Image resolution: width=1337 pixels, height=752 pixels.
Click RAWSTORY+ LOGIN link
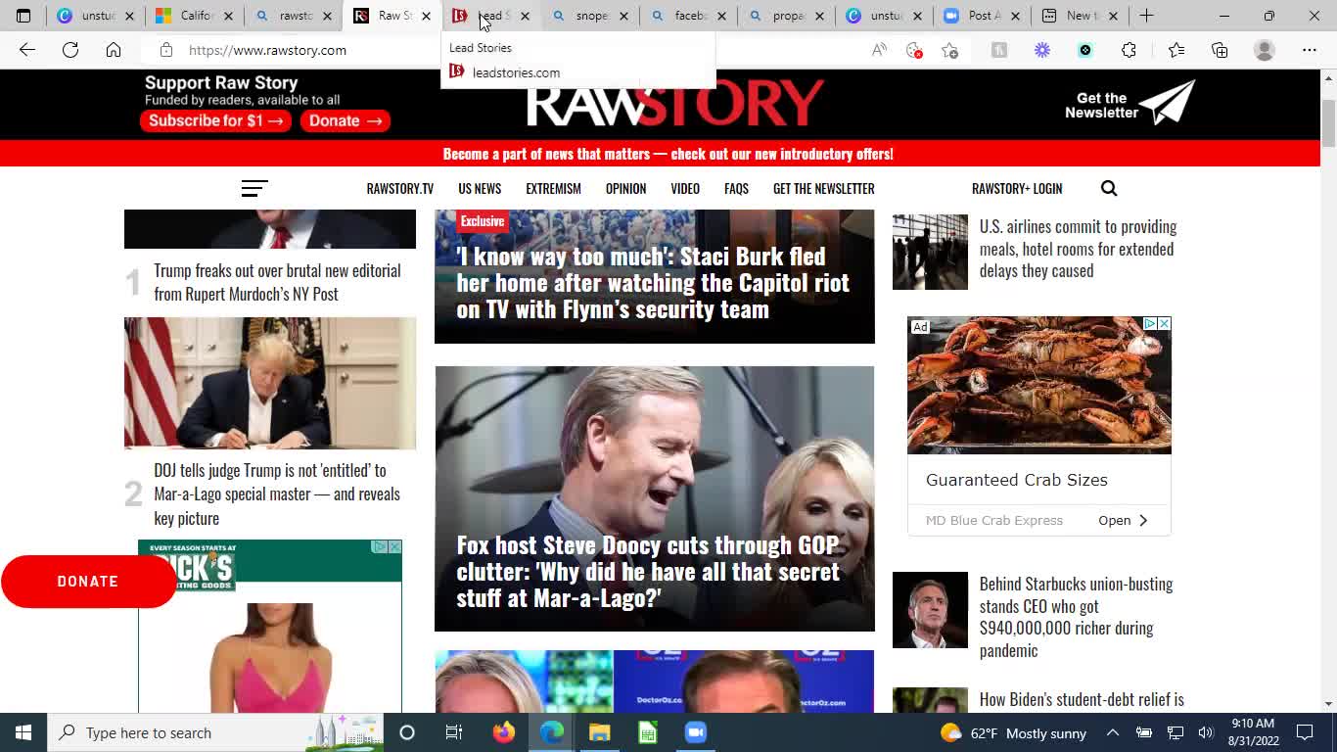1017,188
